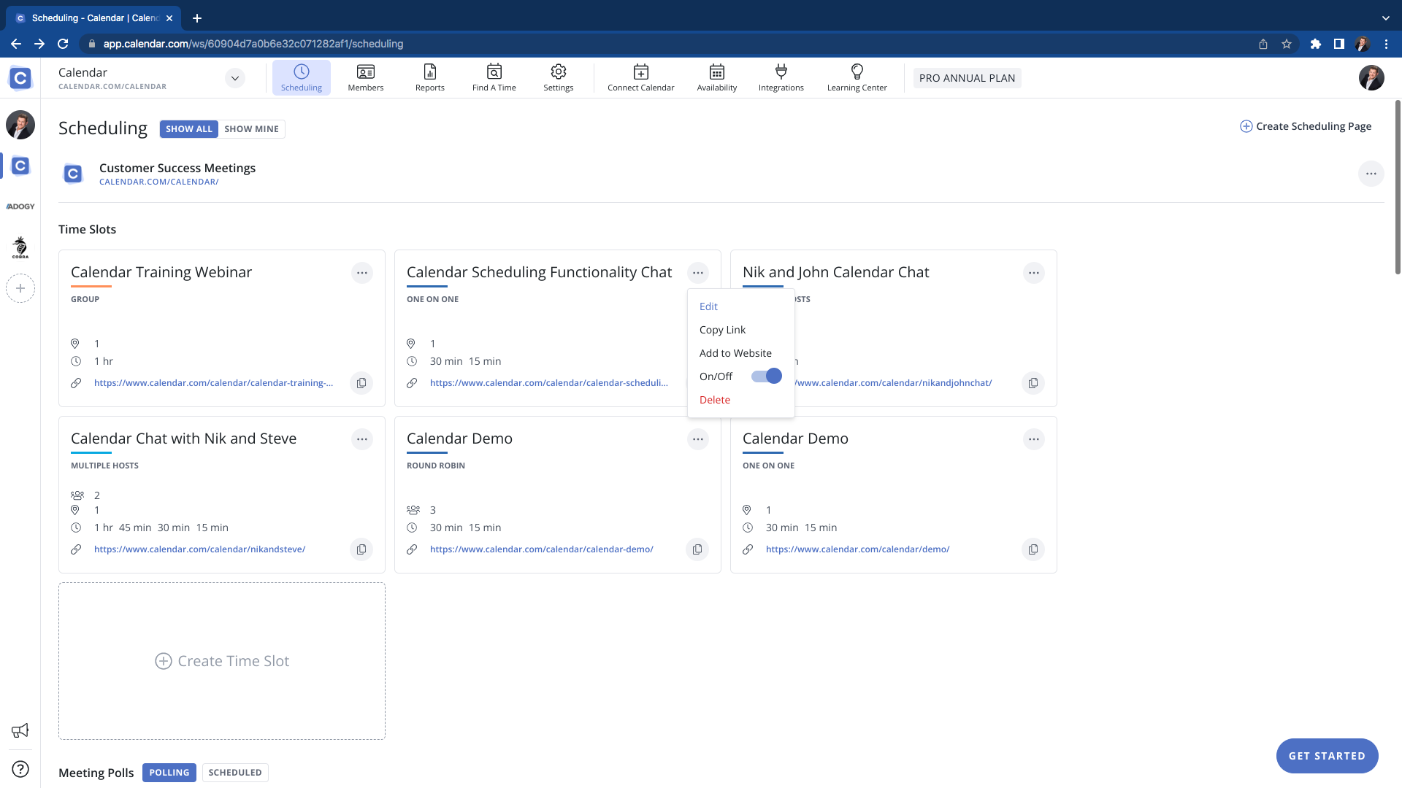
Task: Select the SCHEDULED meeting polls filter
Action: [235, 773]
